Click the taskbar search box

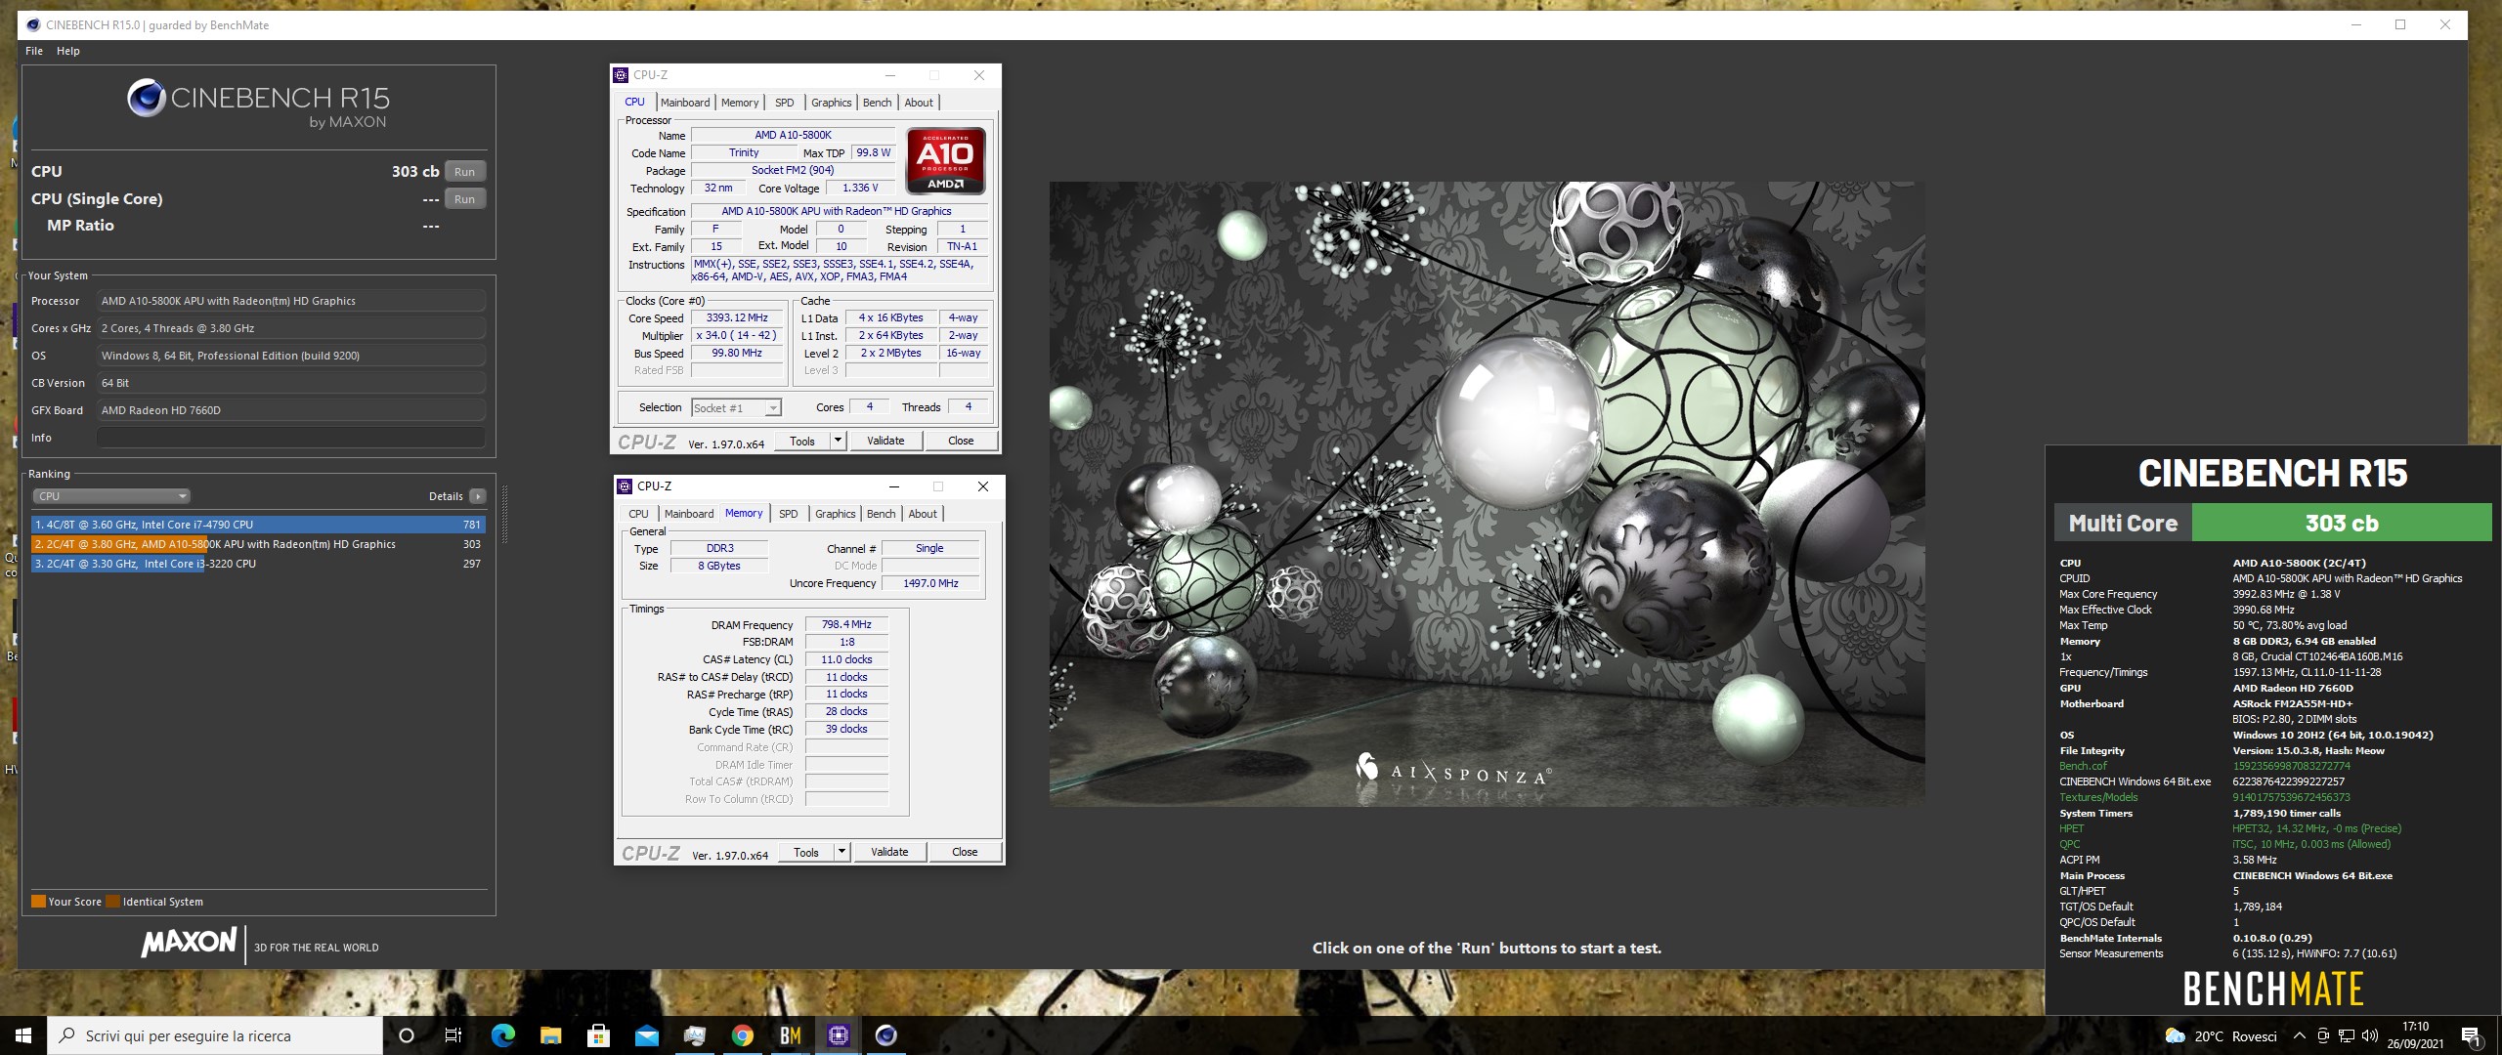[x=215, y=1035]
